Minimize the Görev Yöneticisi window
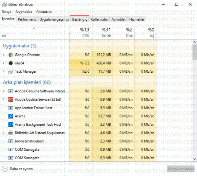Screen dimensions: 197x176 tap(163, 4)
